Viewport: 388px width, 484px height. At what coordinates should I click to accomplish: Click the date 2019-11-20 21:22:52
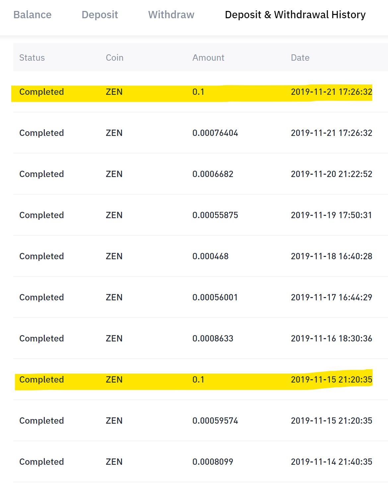(331, 174)
